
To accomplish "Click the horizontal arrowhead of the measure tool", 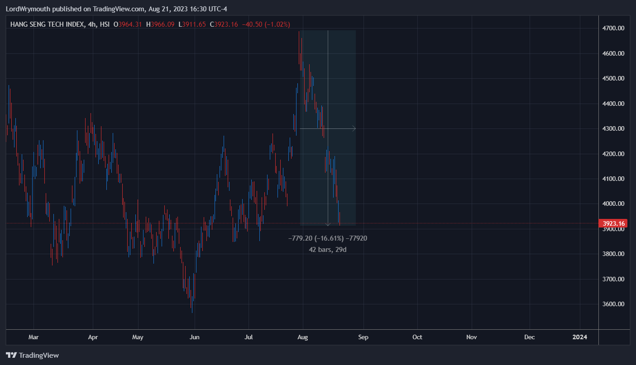I will [354, 129].
